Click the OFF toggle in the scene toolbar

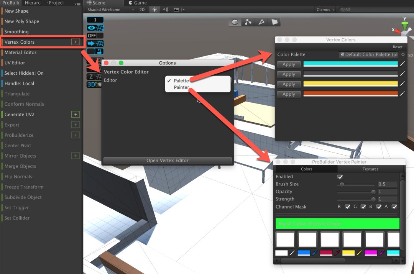[91, 35]
